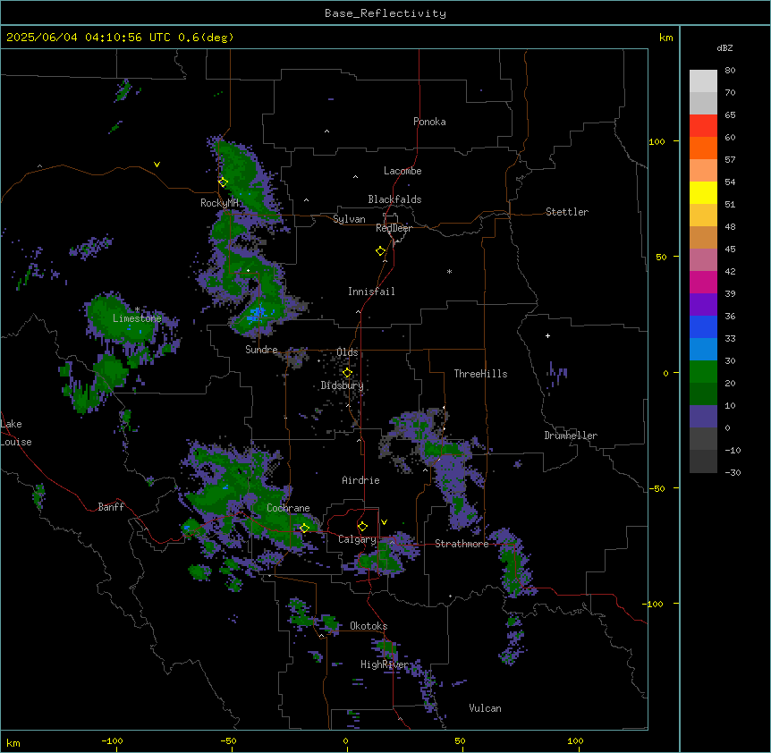Click the Airdrie city label
This screenshot has width=771, height=753.
[x=361, y=480]
